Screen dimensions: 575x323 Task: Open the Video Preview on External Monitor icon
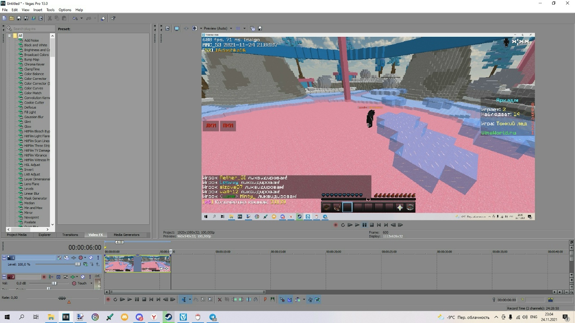(177, 28)
